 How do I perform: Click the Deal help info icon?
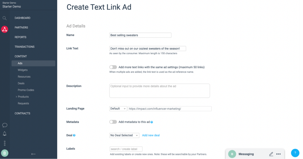point(74,135)
